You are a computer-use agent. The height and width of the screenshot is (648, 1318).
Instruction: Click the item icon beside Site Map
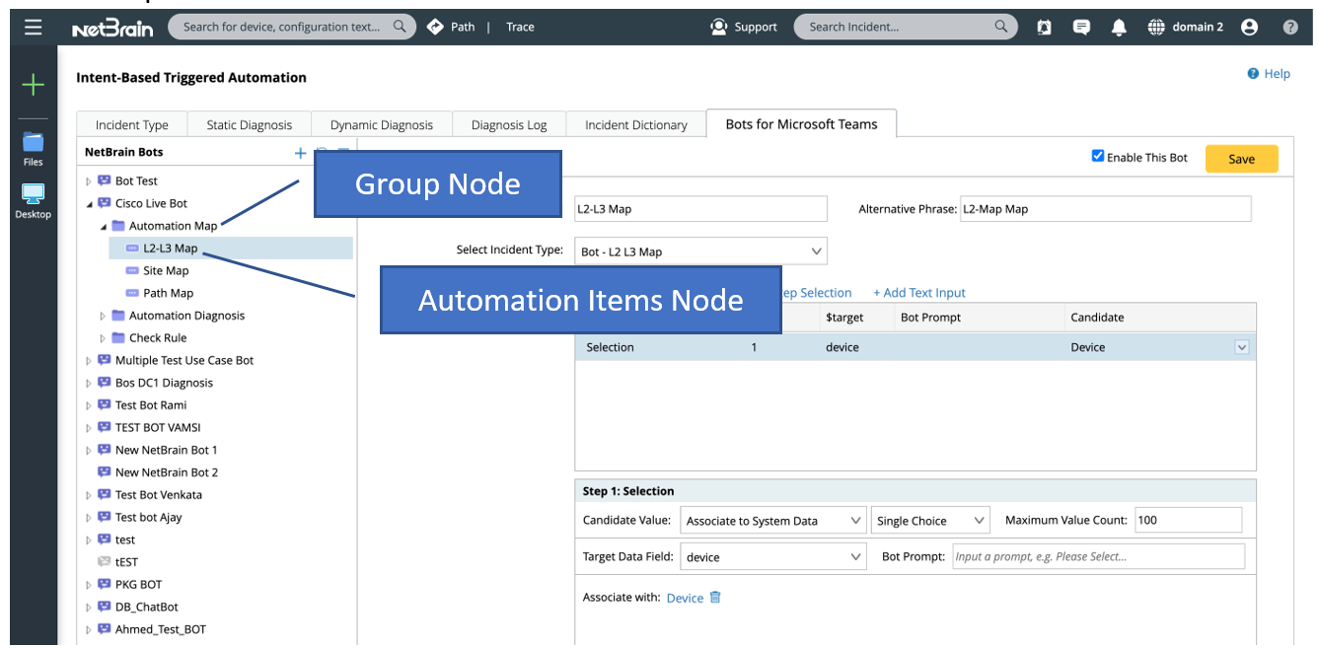[132, 271]
